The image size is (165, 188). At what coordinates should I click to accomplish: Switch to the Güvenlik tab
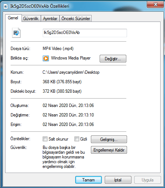31,19
